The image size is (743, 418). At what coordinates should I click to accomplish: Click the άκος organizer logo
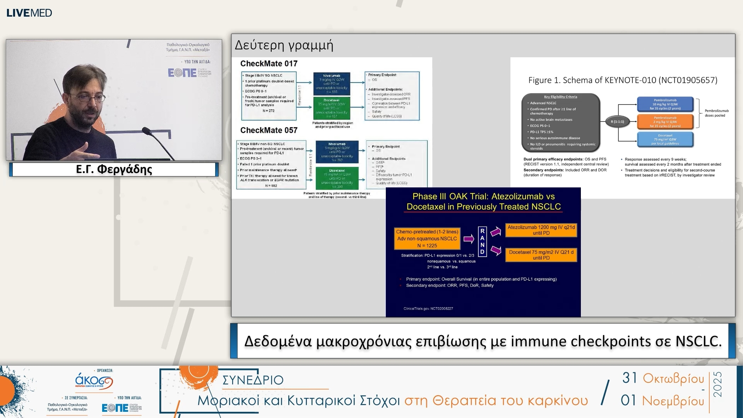click(x=94, y=381)
